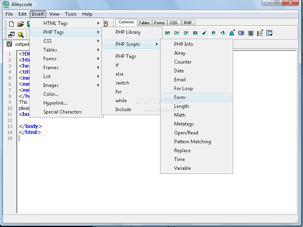This screenshot has width=303, height=227.
Task: Switch to the CSS toolbar tab
Action: point(173,23)
